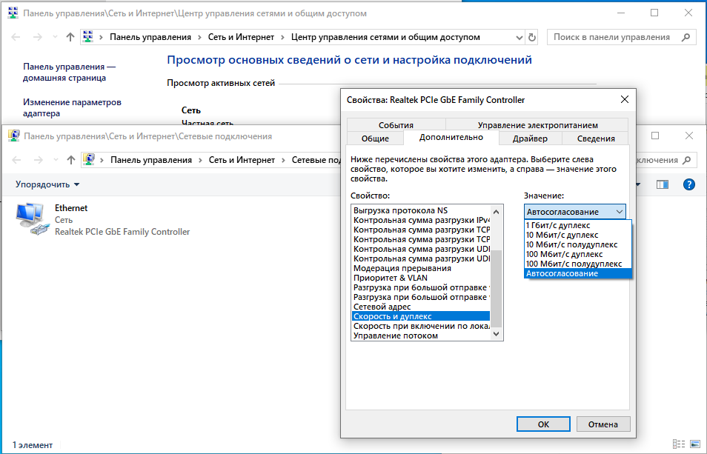Open the Упорядочить dropdown menu

pyautogui.click(x=47, y=184)
